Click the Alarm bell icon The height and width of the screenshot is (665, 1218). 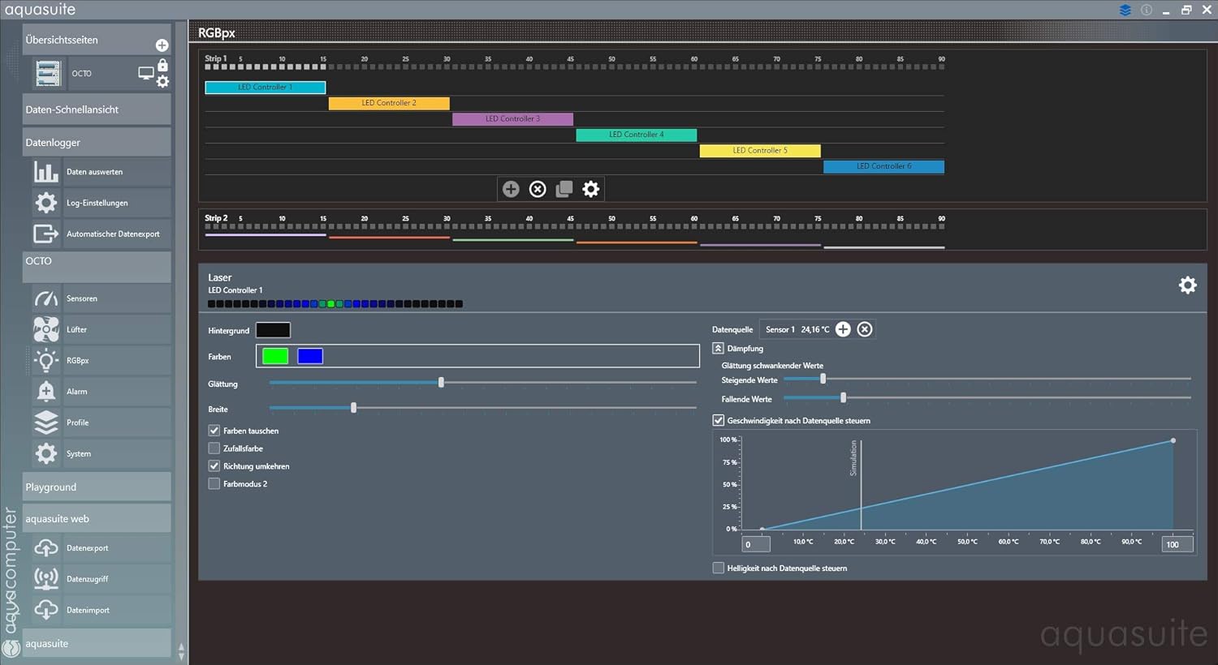pos(46,391)
